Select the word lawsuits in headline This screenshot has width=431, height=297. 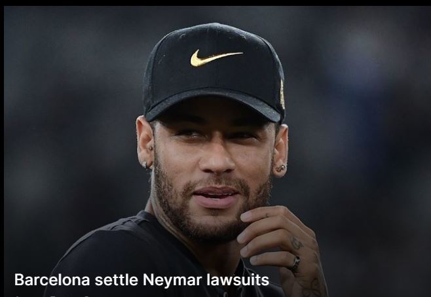coord(238,280)
